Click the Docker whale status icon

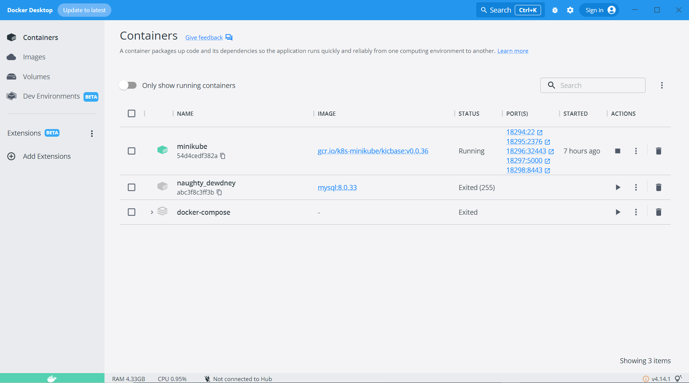[x=52, y=378]
